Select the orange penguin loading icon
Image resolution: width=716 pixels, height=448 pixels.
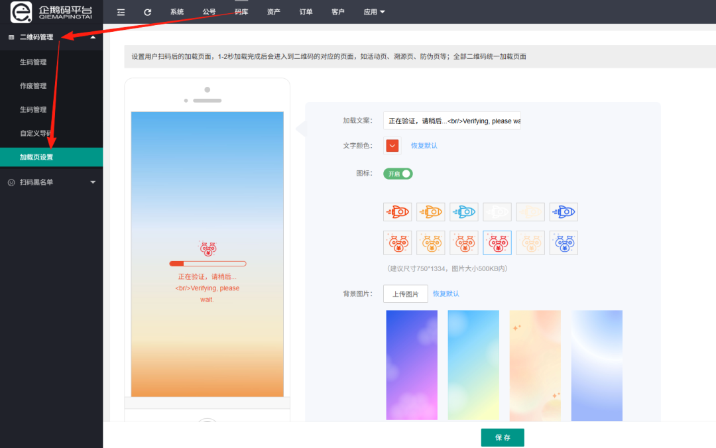(430, 243)
